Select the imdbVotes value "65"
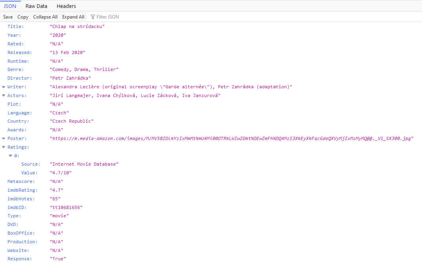 [x=55, y=198]
